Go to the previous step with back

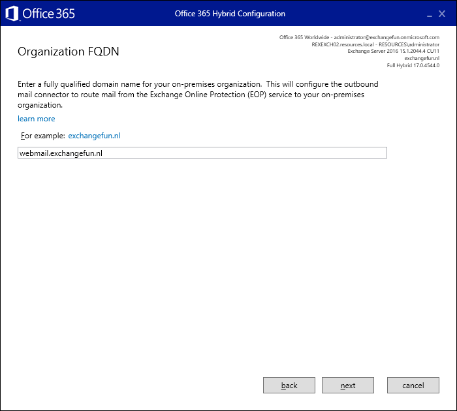pos(289,386)
